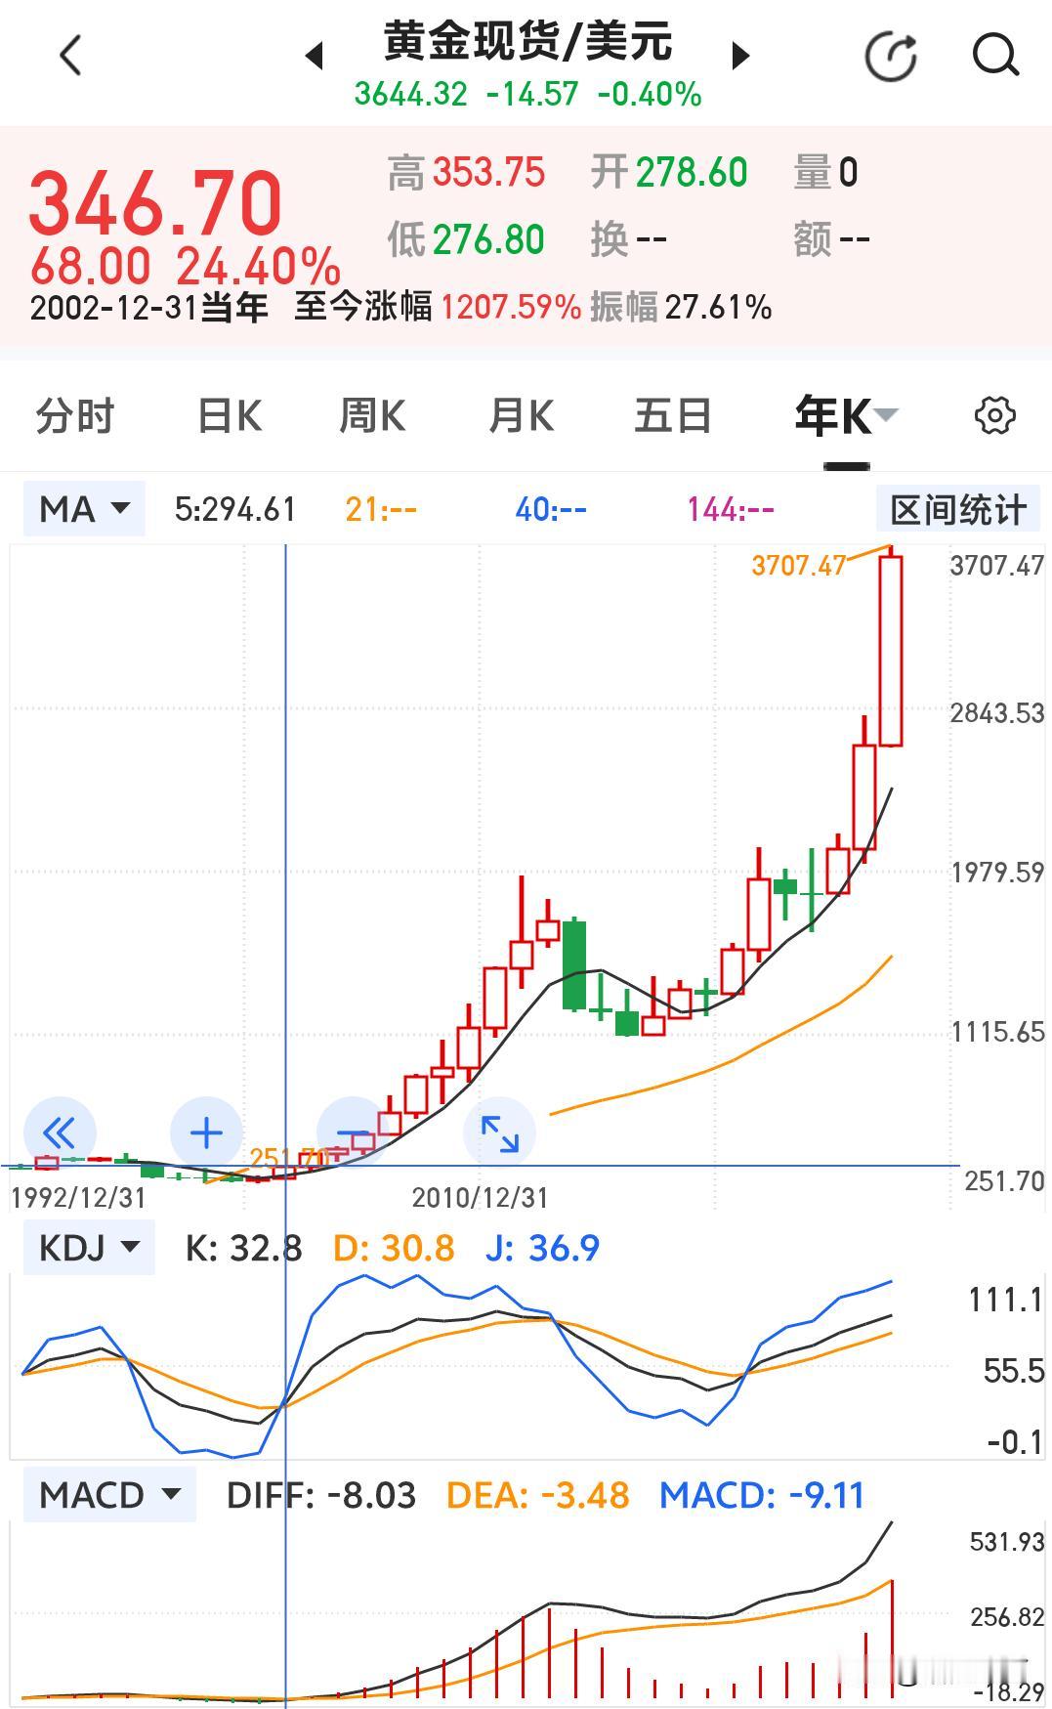Tap the DEA: -3.48 value
Image resolution: width=1052 pixels, height=1709 pixels.
click(x=537, y=1495)
